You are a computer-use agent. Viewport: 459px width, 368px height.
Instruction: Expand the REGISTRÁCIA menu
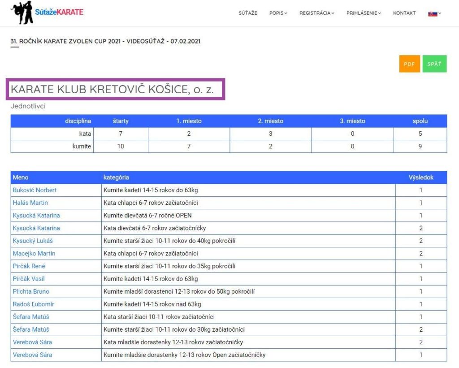316,13
